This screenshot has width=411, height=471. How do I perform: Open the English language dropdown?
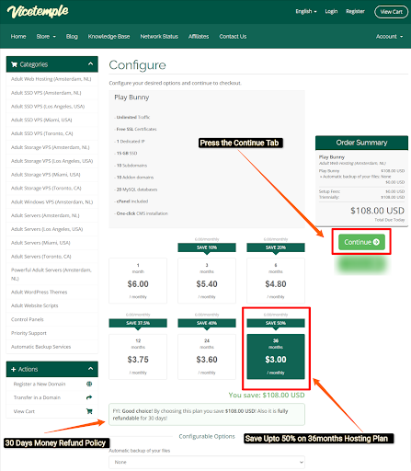click(x=306, y=11)
